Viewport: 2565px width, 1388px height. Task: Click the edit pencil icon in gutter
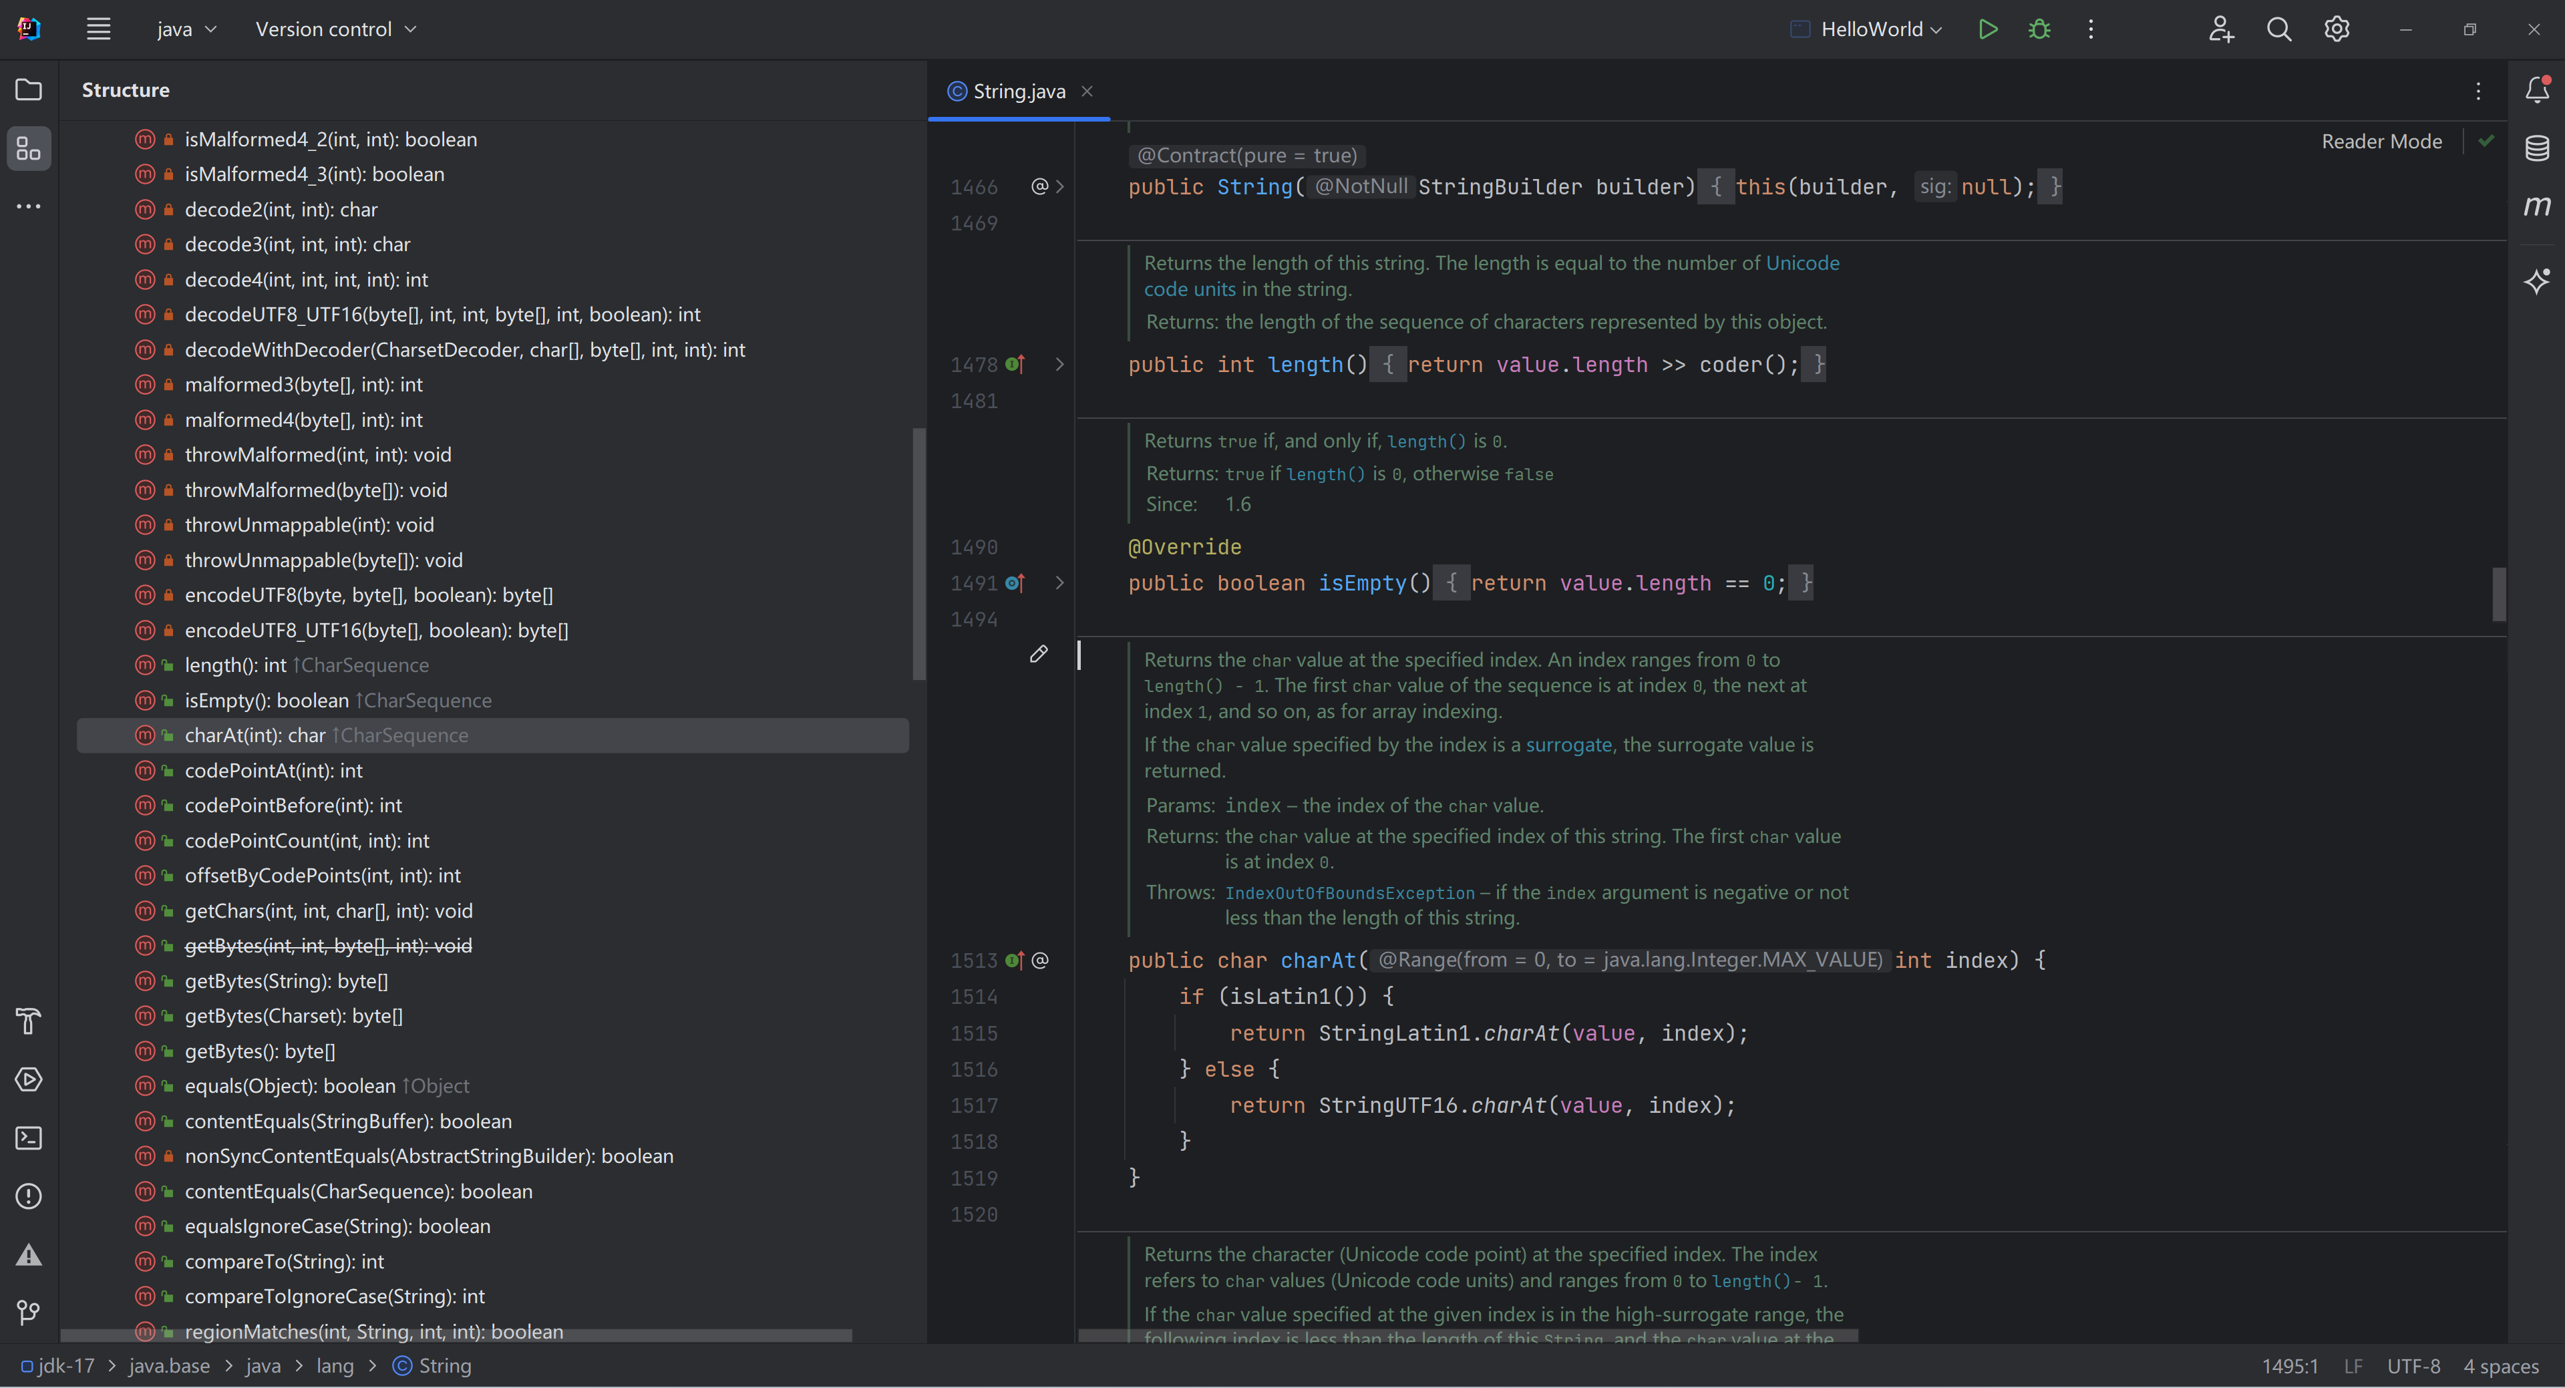click(1039, 654)
